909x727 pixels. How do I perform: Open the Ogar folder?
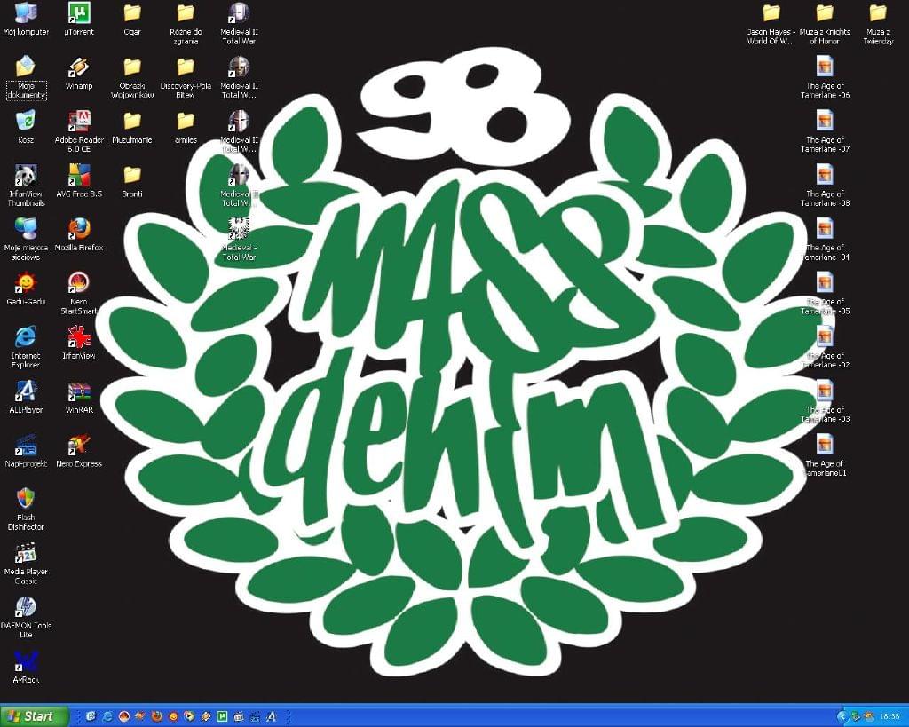point(132,13)
